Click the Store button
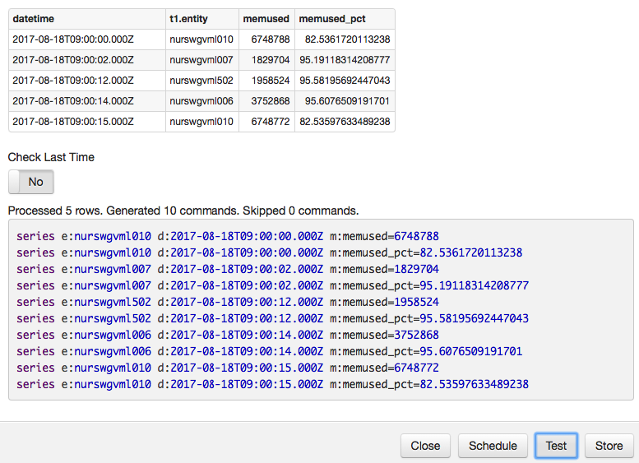 tap(609, 446)
